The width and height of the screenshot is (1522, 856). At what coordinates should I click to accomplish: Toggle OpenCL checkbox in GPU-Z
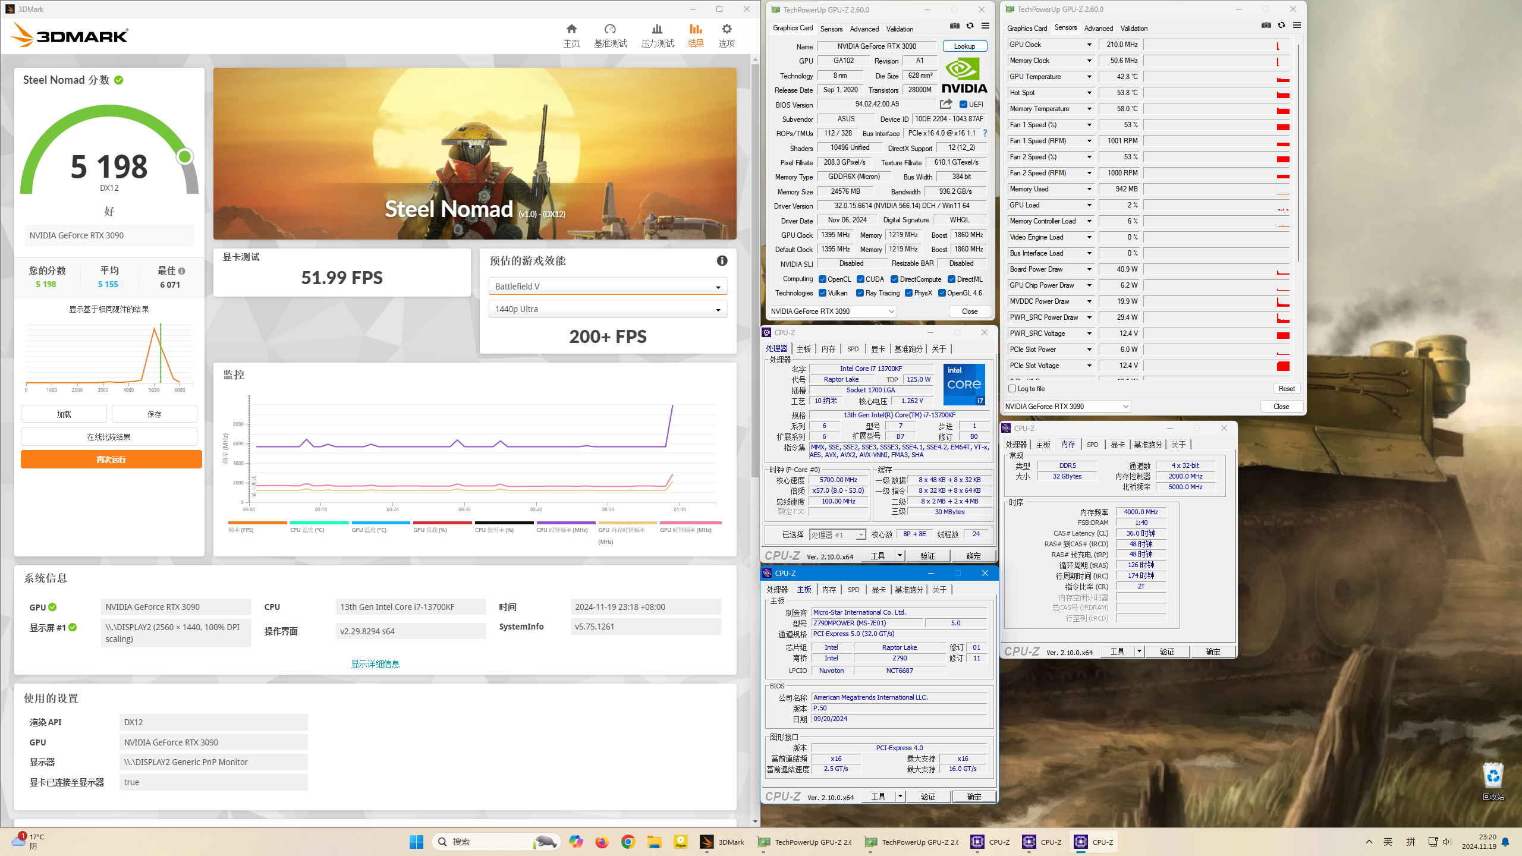822,279
